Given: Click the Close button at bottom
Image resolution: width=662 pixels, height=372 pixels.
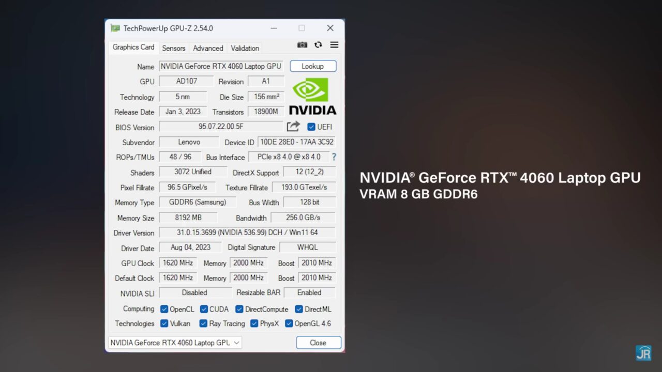Looking at the screenshot, I should (318, 343).
